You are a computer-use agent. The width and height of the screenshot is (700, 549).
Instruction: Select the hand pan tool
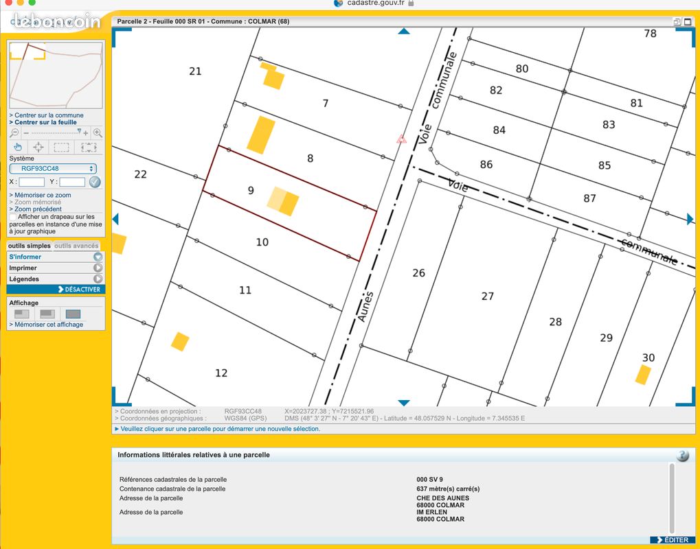coord(18,147)
